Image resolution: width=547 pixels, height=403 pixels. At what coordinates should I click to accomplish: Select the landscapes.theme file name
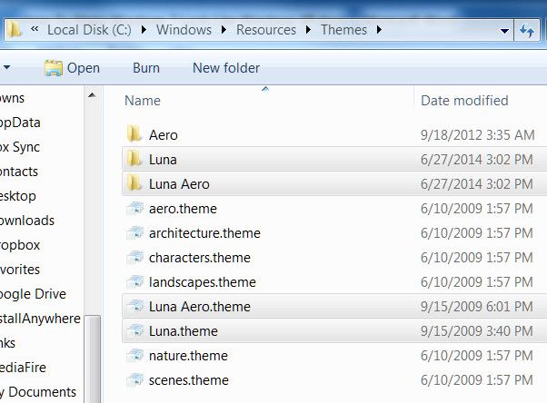(203, 282)
